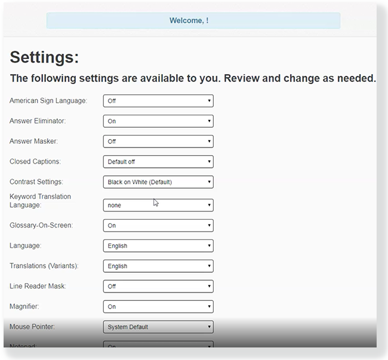
Task: Open the Answer Masker dropdown
Action: pyautogui.click(x=158, y=141)
